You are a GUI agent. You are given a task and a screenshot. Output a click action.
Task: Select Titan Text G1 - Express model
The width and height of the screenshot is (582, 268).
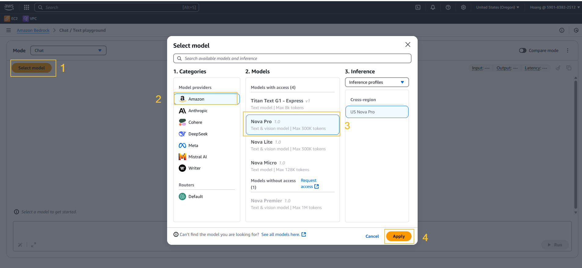293,104
